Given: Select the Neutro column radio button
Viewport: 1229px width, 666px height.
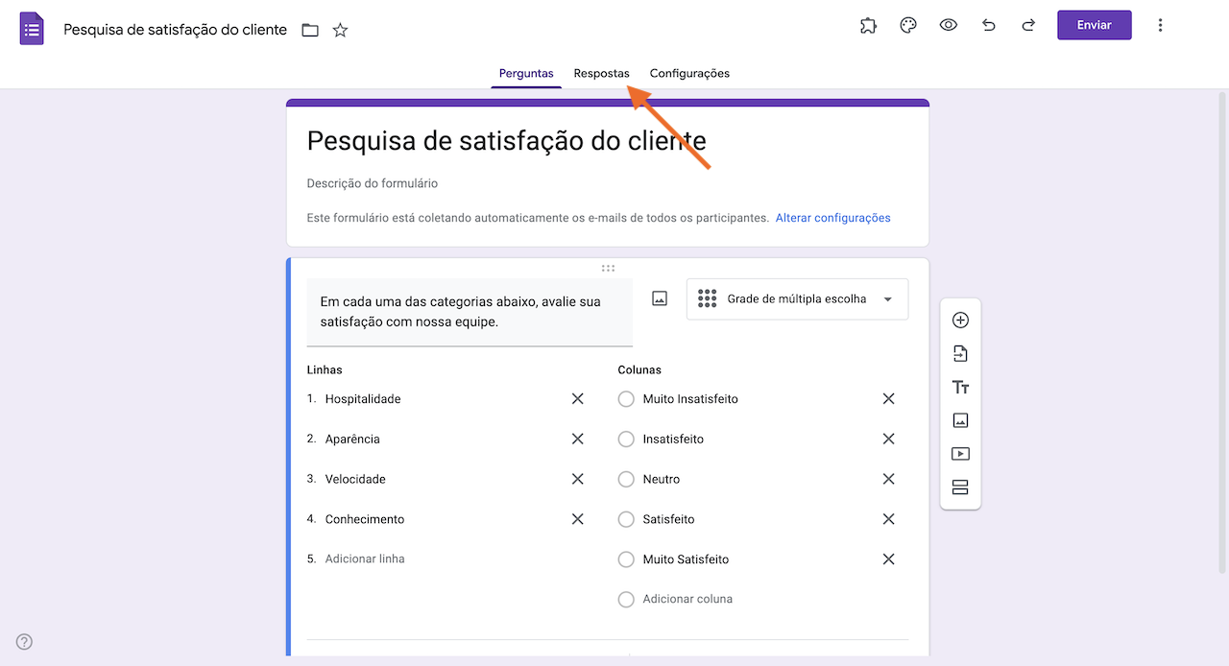Looking at the screenshot, I should pyautogui.click(x=626, y=479).
